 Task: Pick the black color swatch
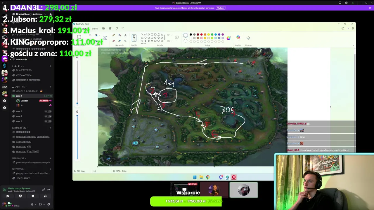click(x=191, y=35)
